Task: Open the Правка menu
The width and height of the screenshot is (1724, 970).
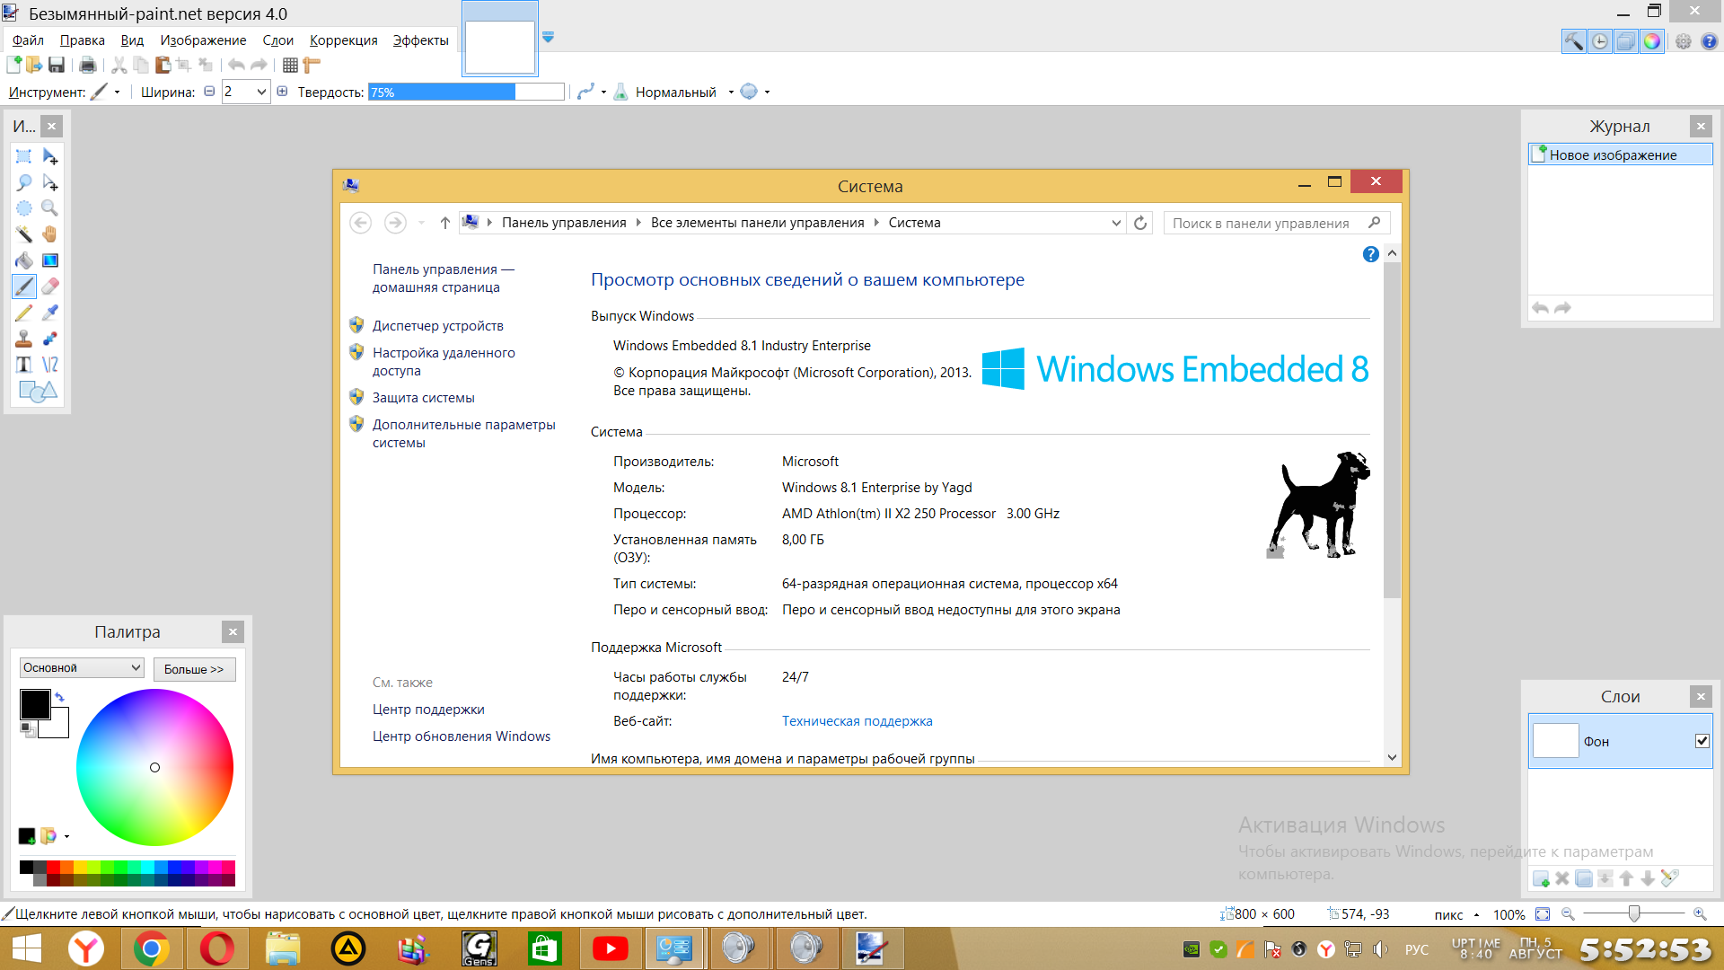Action: point(83,40)
